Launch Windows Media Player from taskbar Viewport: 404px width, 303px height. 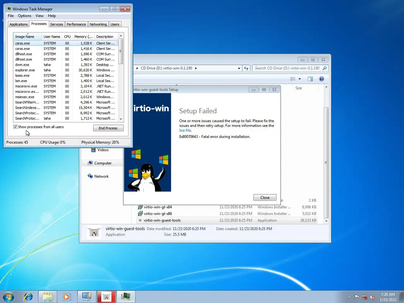67,297
